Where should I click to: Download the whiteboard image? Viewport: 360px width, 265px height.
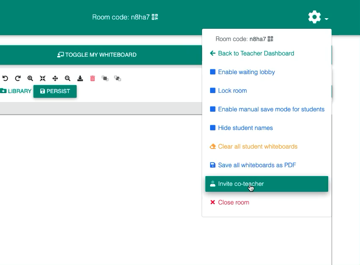(80, 78)
